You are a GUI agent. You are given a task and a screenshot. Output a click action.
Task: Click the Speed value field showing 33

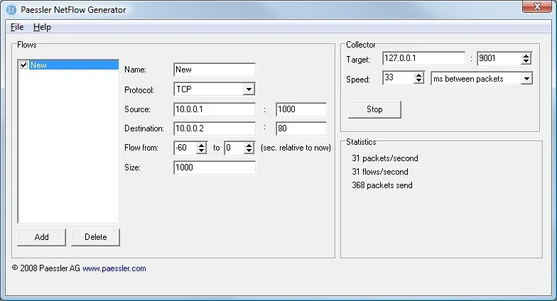point(398,78)
